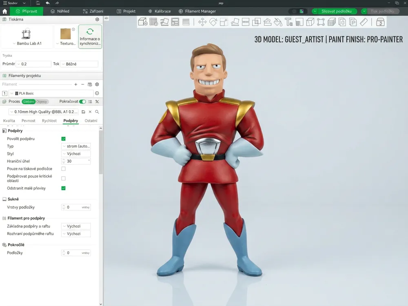The height and width of the screenshot is (306, 408).
Task: Check Podpěrovat pouze kritické oblasti
Action: (x=64, y=179)
